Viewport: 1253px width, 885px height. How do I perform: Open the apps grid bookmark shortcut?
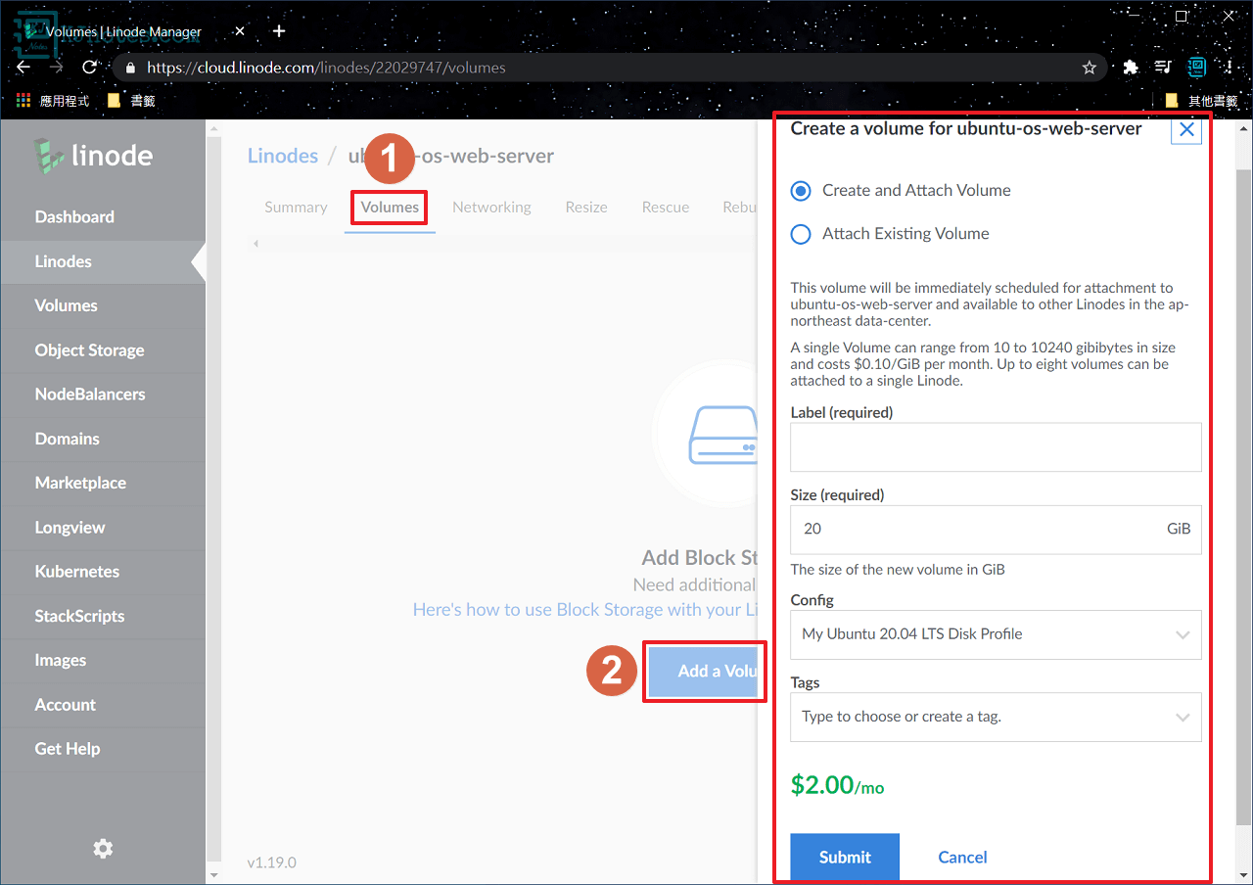24,100
